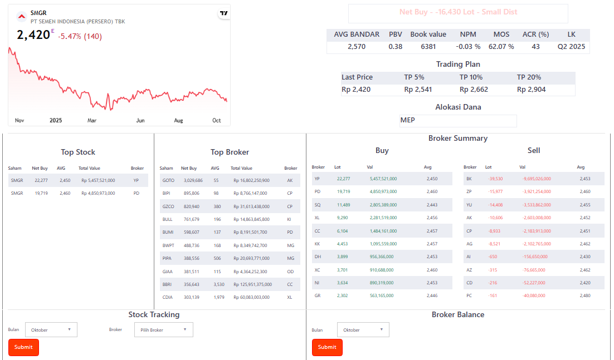
Task: Select BUMI row in Top Broker
Action: point(230,232)
